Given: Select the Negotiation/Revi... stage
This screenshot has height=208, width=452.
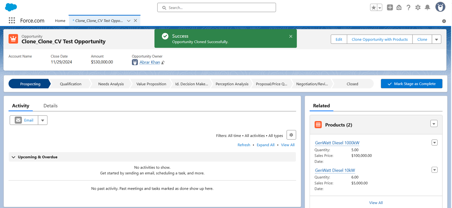Looking at the screenshot, I should tap(312, 84).
